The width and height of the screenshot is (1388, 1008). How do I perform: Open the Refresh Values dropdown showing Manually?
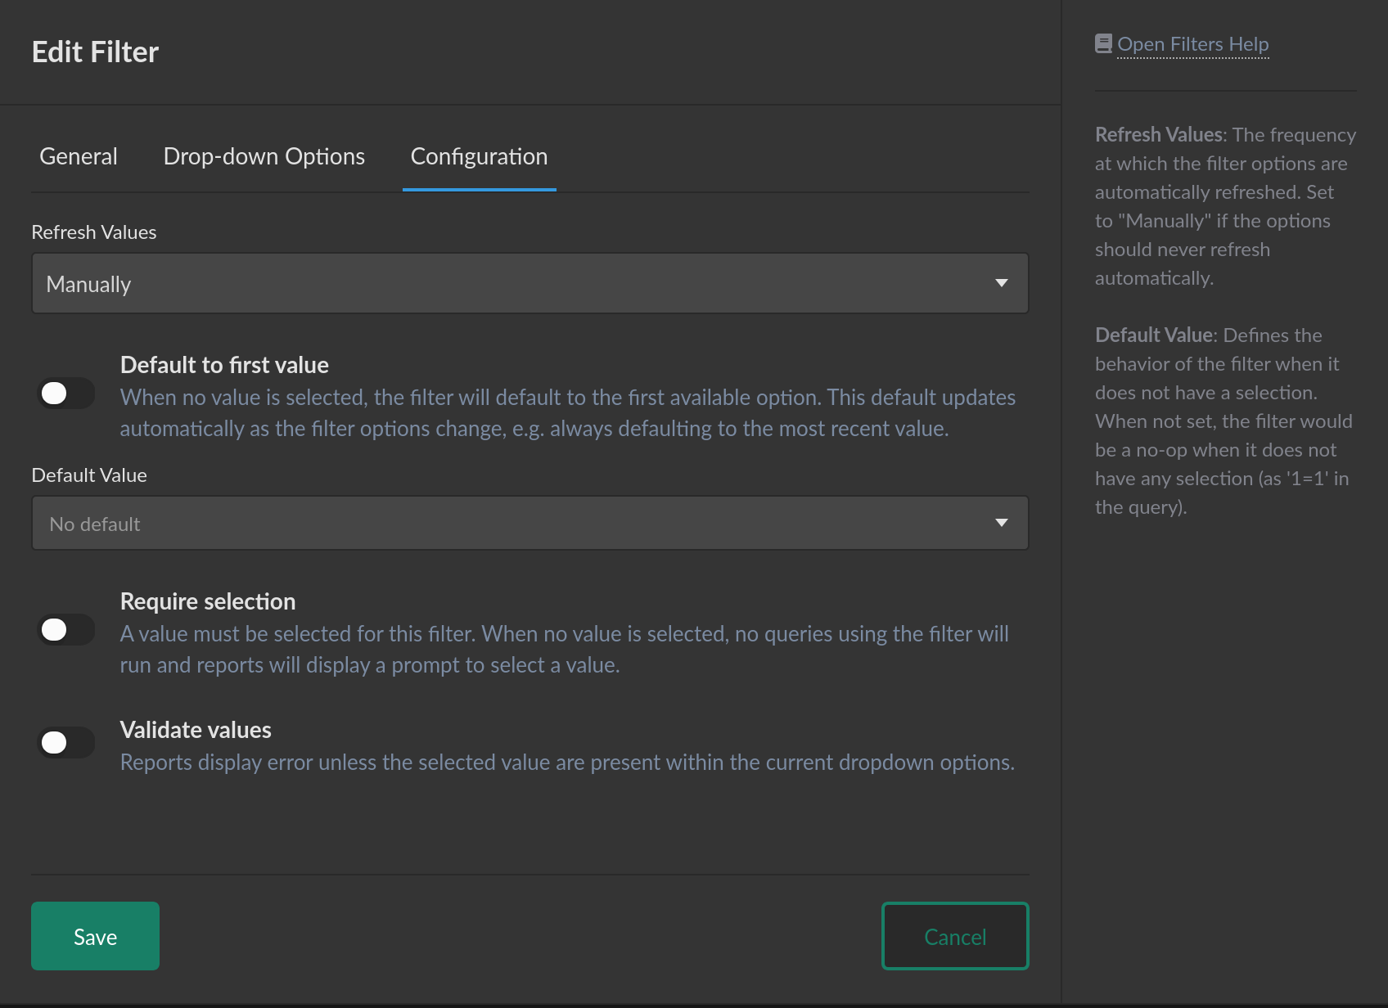(x=530, y=283)
